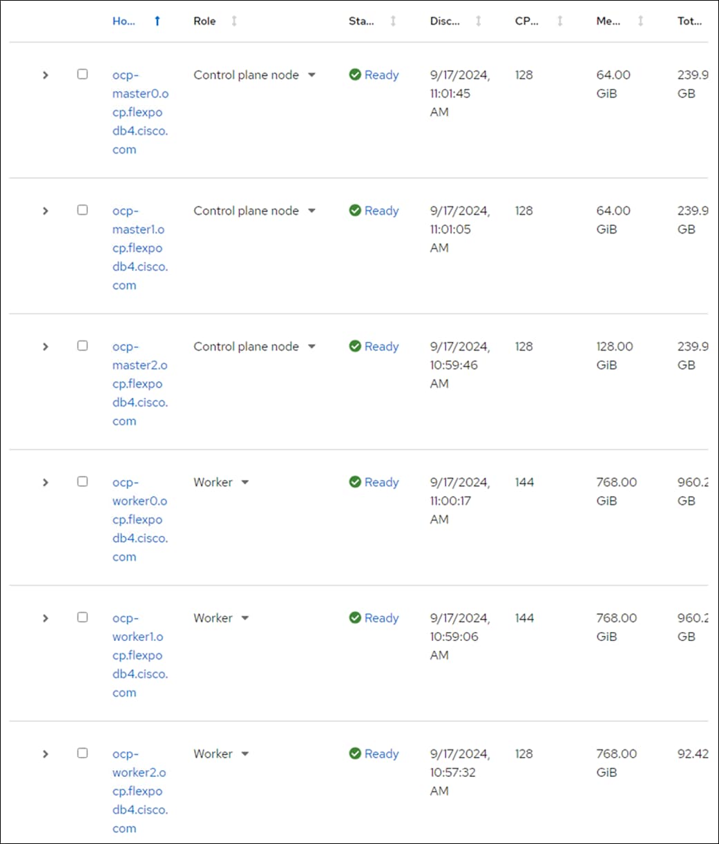Click the green Ready icon for ocp-worker2
Screen dimensions: 719x844
355,754
